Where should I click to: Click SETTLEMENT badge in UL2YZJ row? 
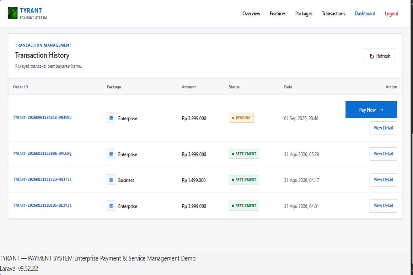coord(244,206)
